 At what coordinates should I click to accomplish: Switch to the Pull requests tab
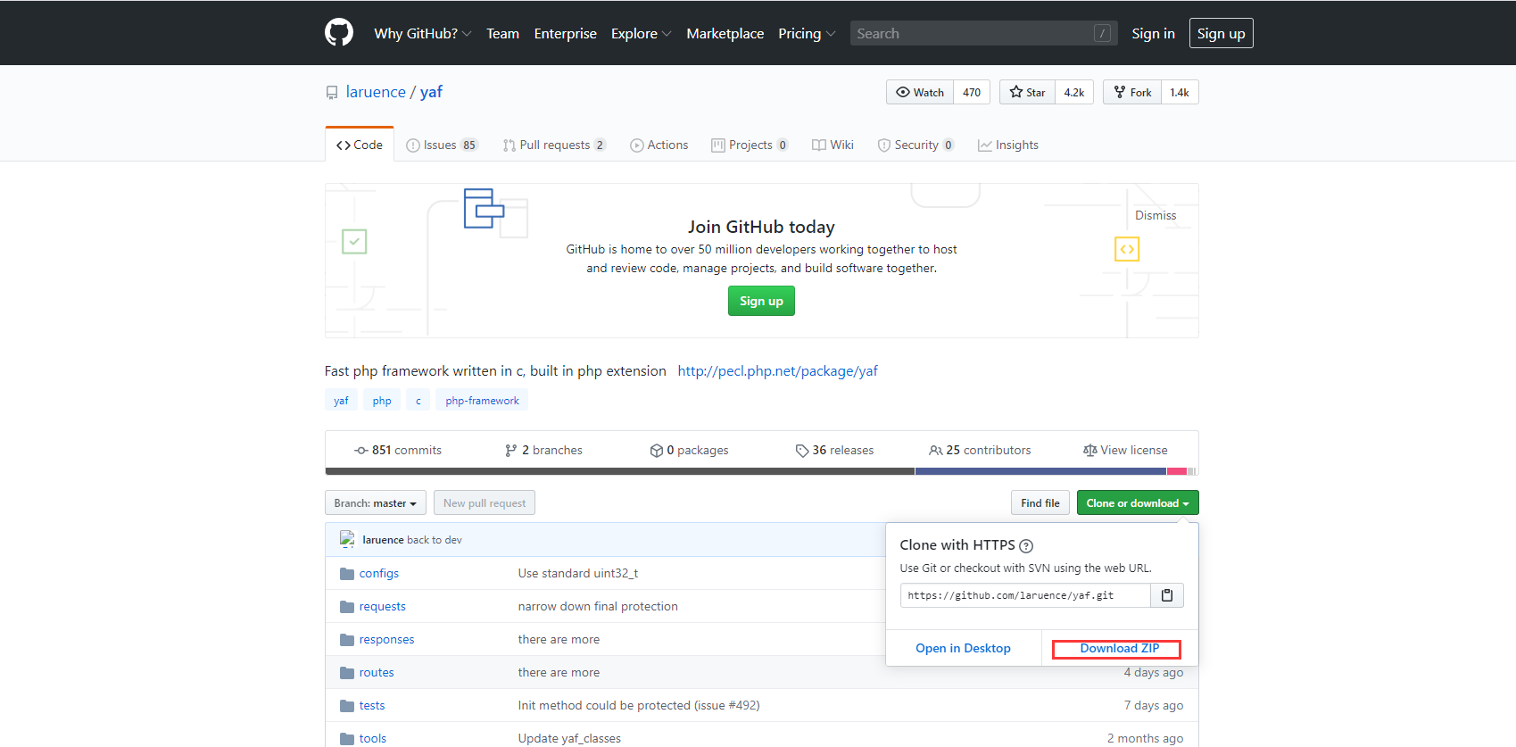point(554,145)
